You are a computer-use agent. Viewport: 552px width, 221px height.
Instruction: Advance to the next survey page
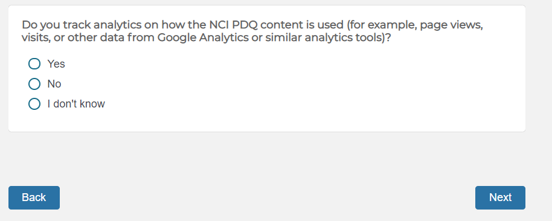500,197
